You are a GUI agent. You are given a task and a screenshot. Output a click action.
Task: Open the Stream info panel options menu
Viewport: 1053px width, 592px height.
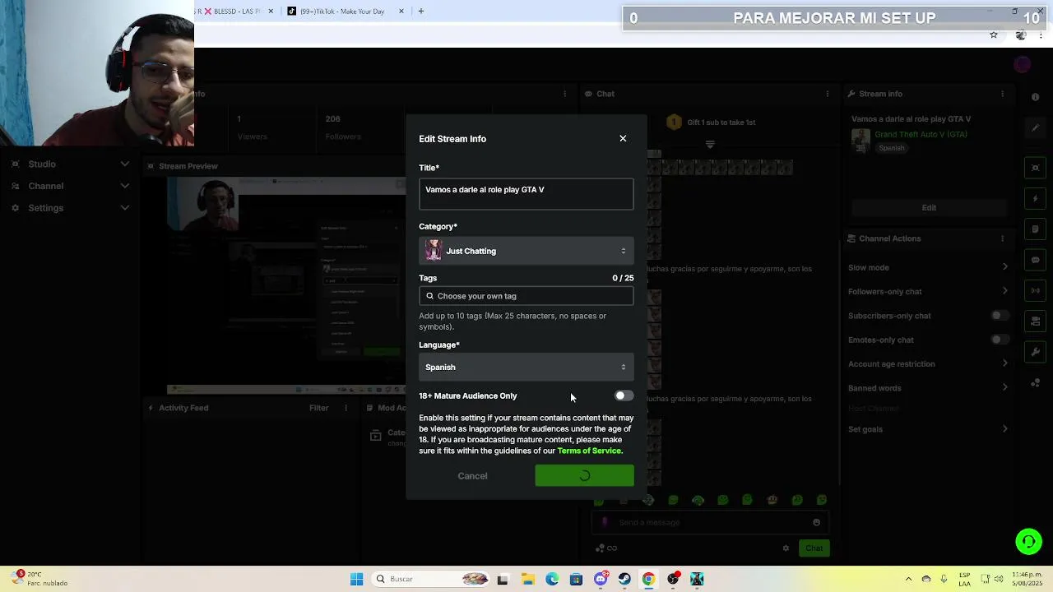[1003, 94]
